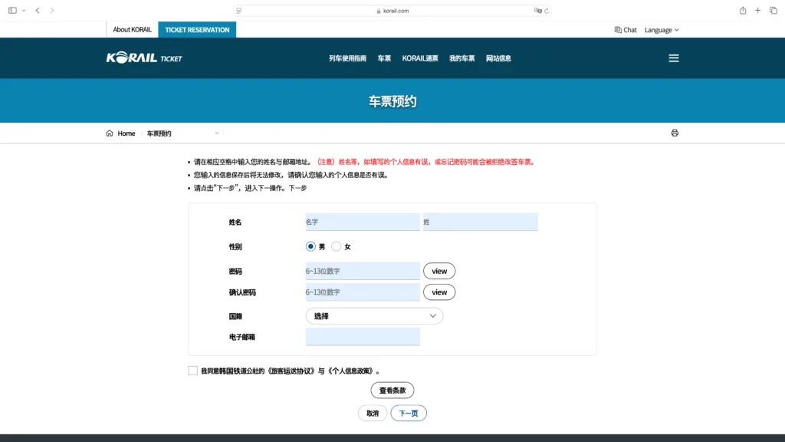The height and width of the screenshot is (442, 785).
Task: Click the 下一页 next page button
Action: click(x=409, y=413)
